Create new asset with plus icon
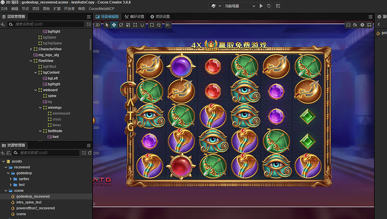Image resolution: width=387 pixels, height=219 pixels. click(3, 153)
